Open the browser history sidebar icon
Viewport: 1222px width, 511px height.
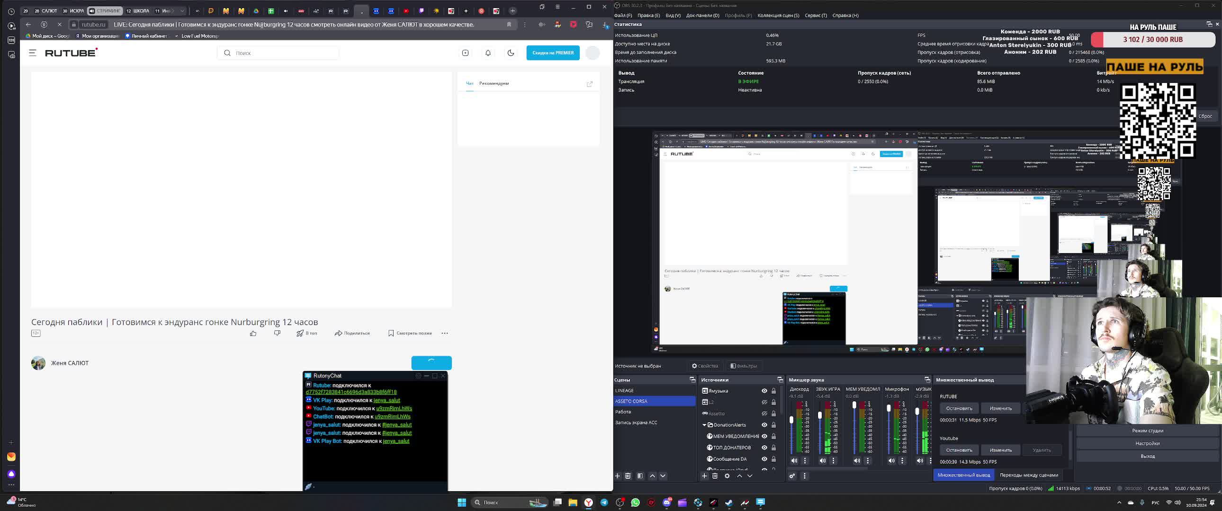(x=11, y=11)
